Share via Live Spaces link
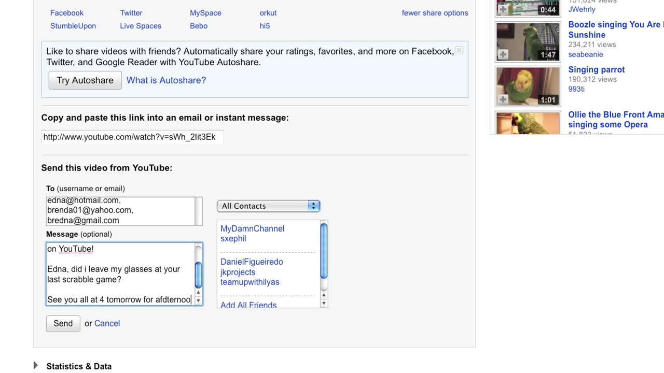 (140, 26)
